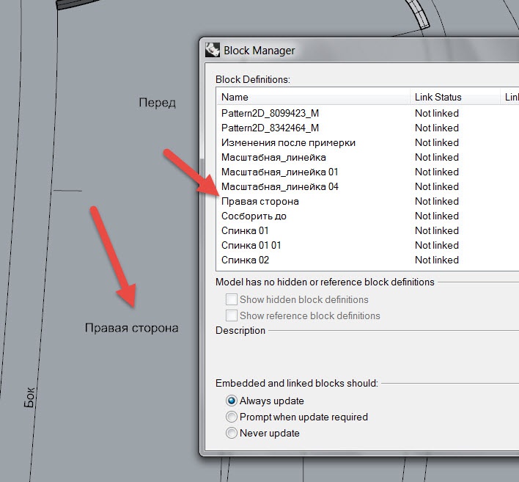Select Собсорить до block definition
Screen dimensions: 519x482
pos(254,216)
